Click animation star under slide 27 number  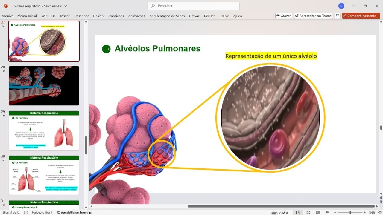pos(4,27)
